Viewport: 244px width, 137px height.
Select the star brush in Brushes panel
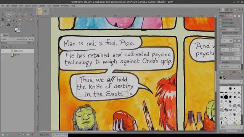(x=230, y=97)
